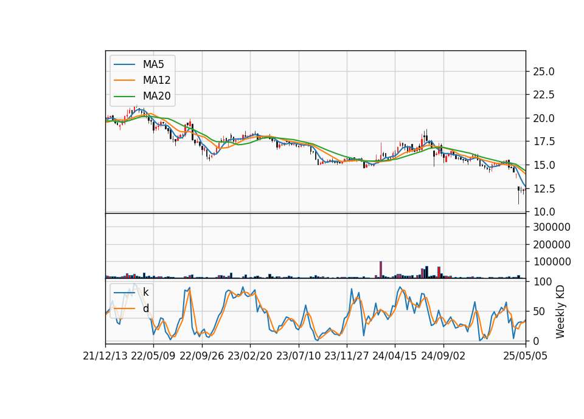Click the last candlestick with long lower wick
The height and width of the screenshot is (419, 584).
tap(518, 195)
